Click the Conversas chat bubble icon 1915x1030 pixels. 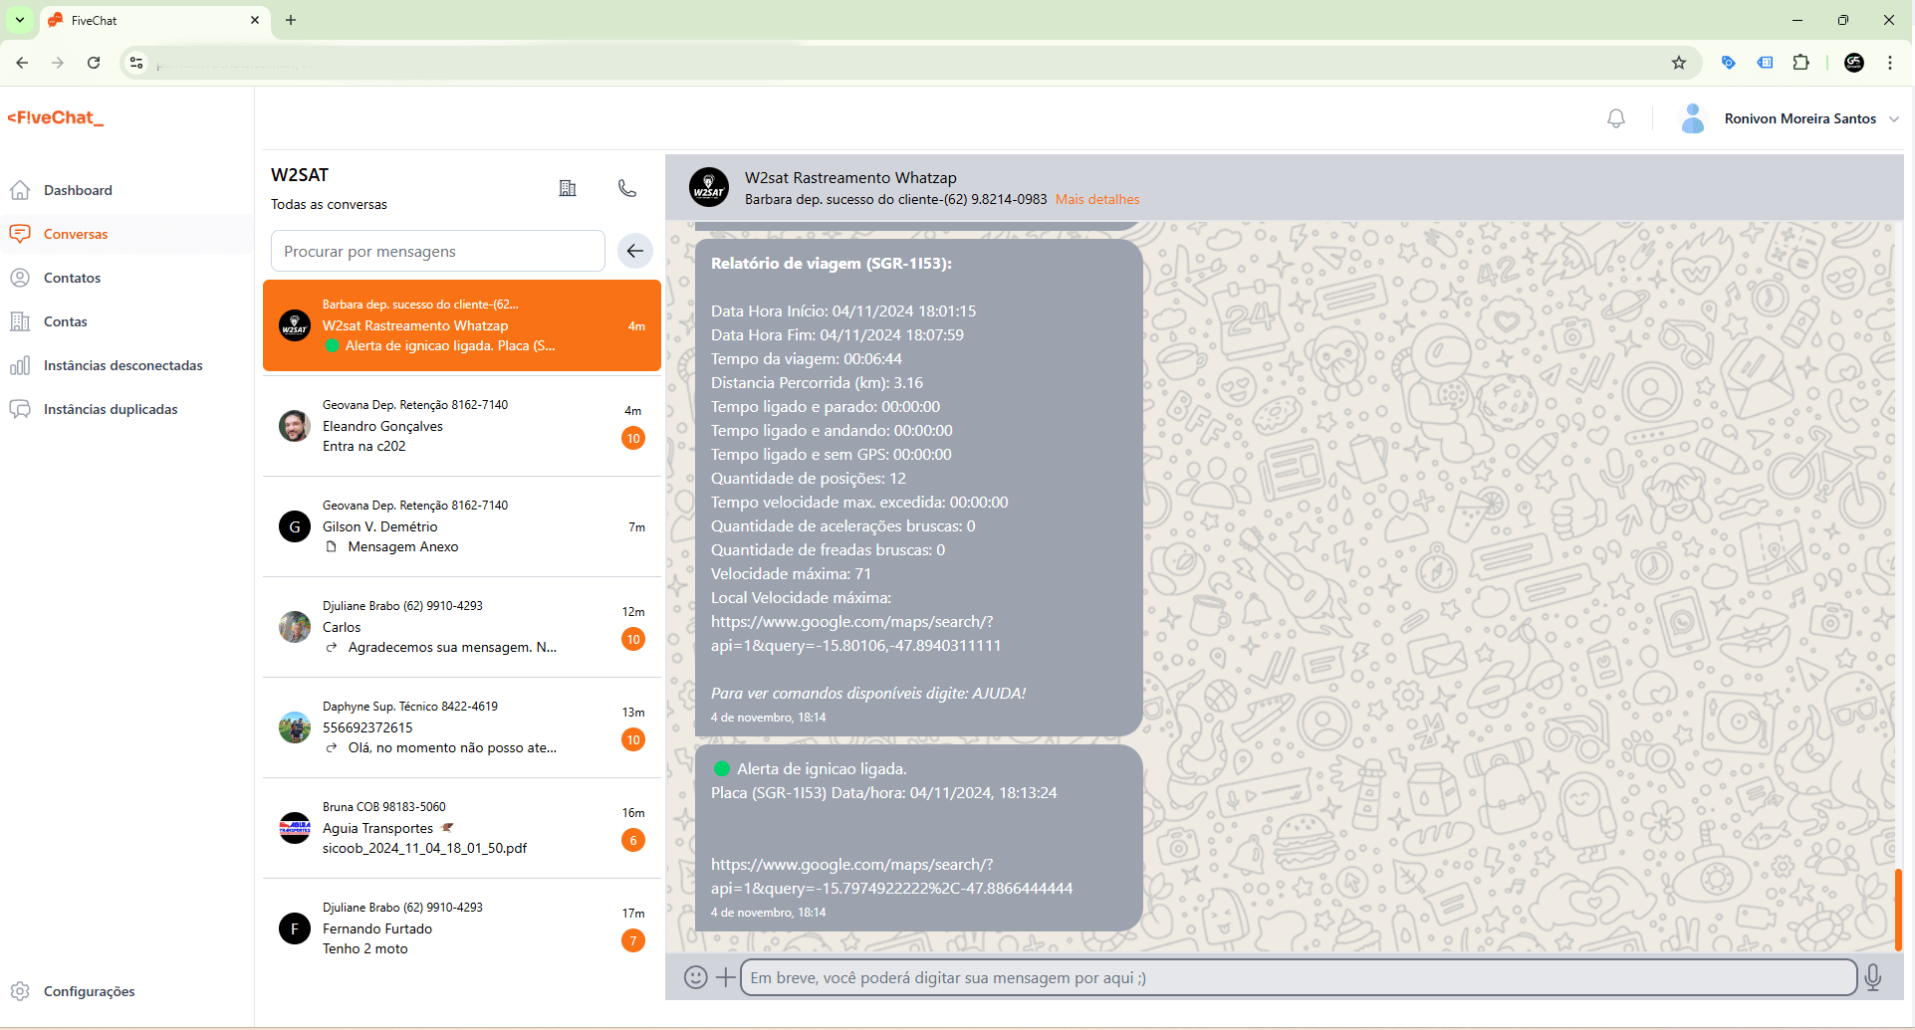[x=20, y=234]
